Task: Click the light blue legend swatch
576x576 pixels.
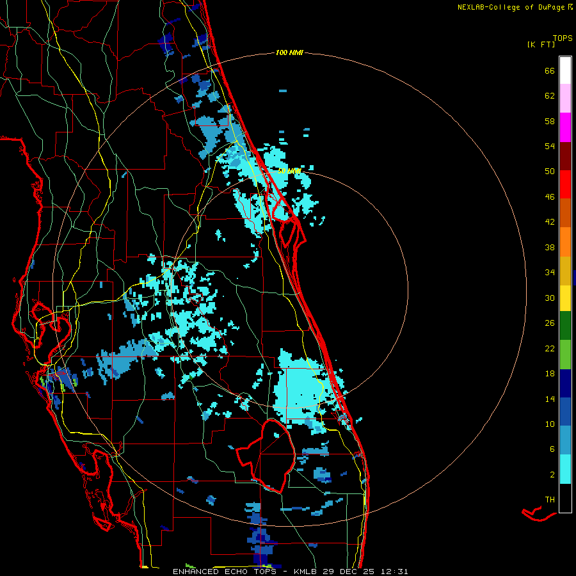Action: (x=565, y=440)
